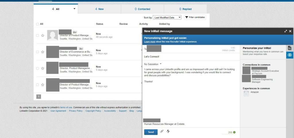Check the box for candidate added 48 seconds ago

tap(38, 35)
